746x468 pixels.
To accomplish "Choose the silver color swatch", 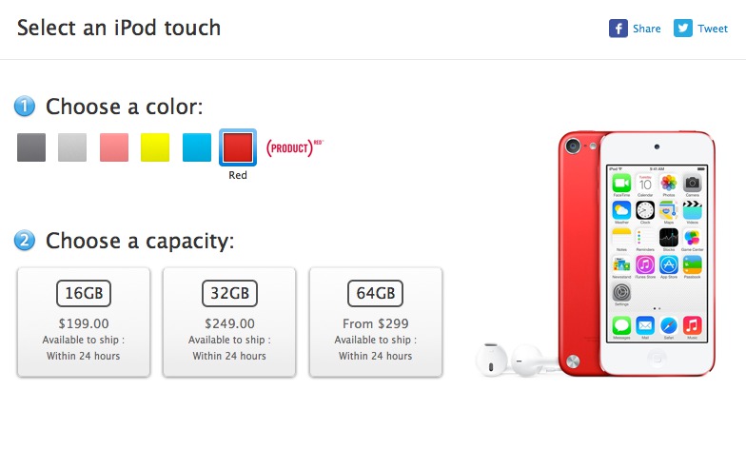I will click(72, 147).
